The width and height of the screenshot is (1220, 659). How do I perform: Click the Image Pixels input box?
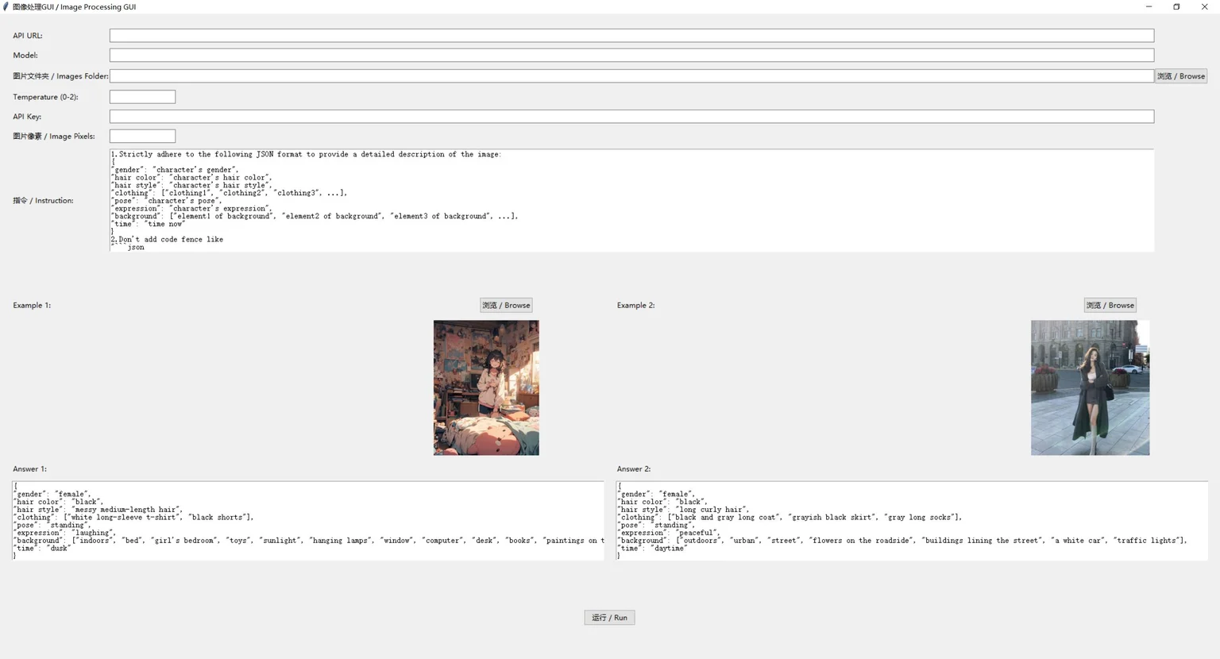click(x=142, y=137)
